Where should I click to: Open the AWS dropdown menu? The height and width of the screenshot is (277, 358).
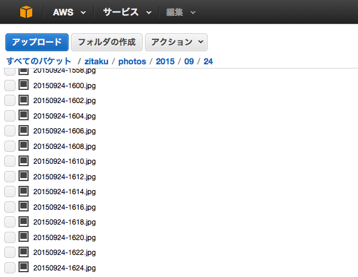tap(69, 13)
